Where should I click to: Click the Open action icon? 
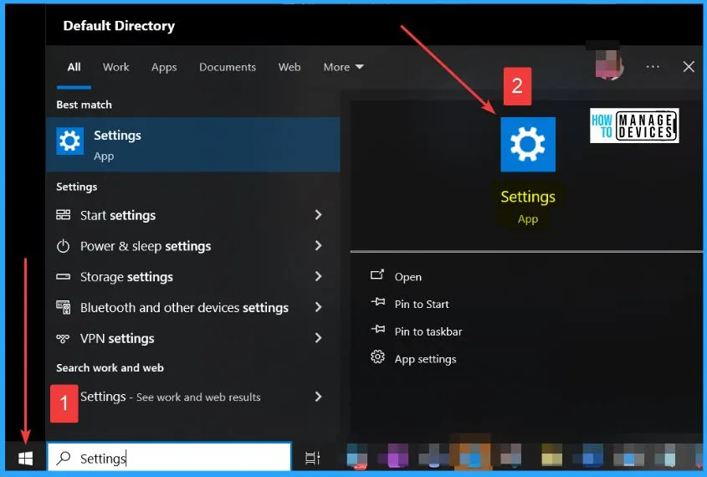coord(377,274)
